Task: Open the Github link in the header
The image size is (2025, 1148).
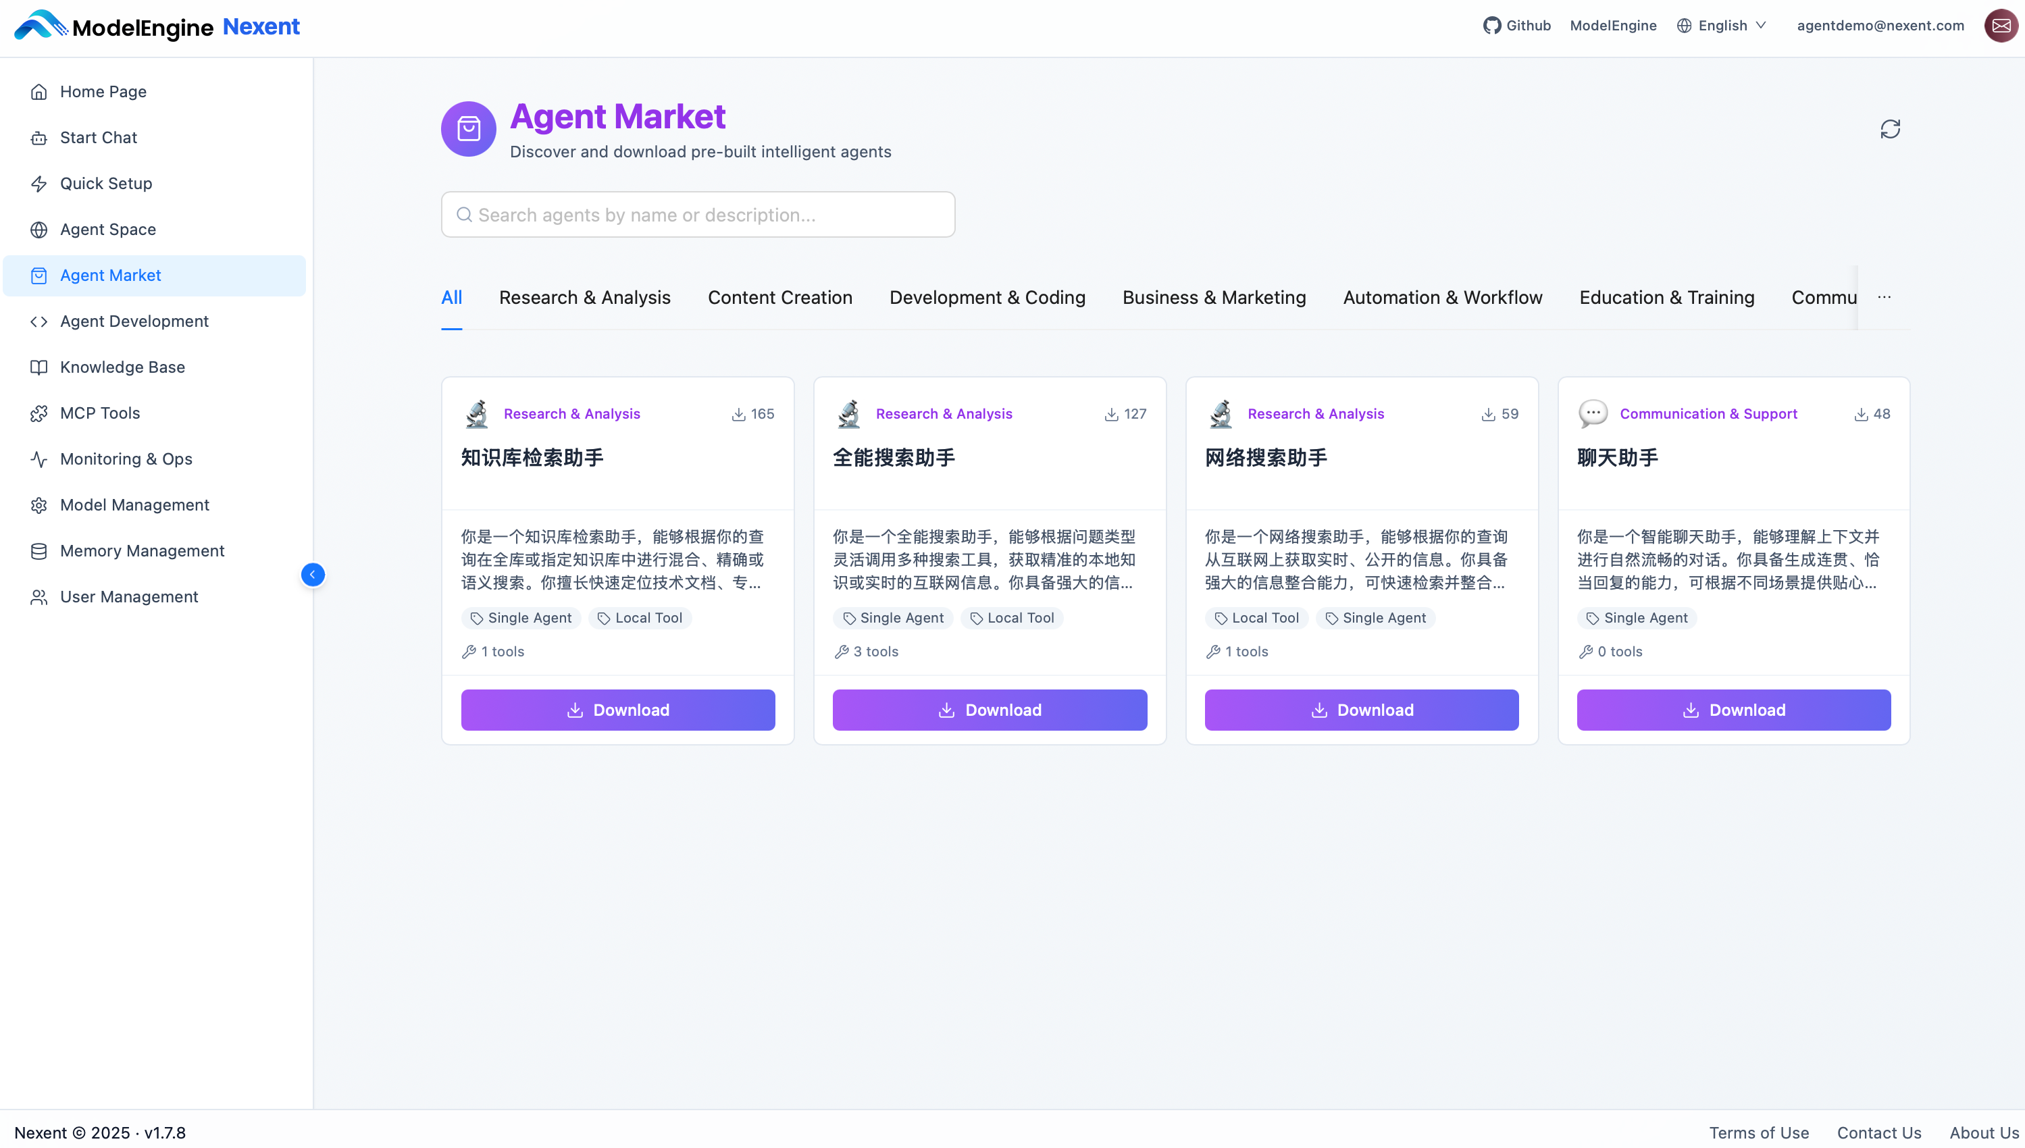Action: pyautogui.click(x=1516, y=24)
